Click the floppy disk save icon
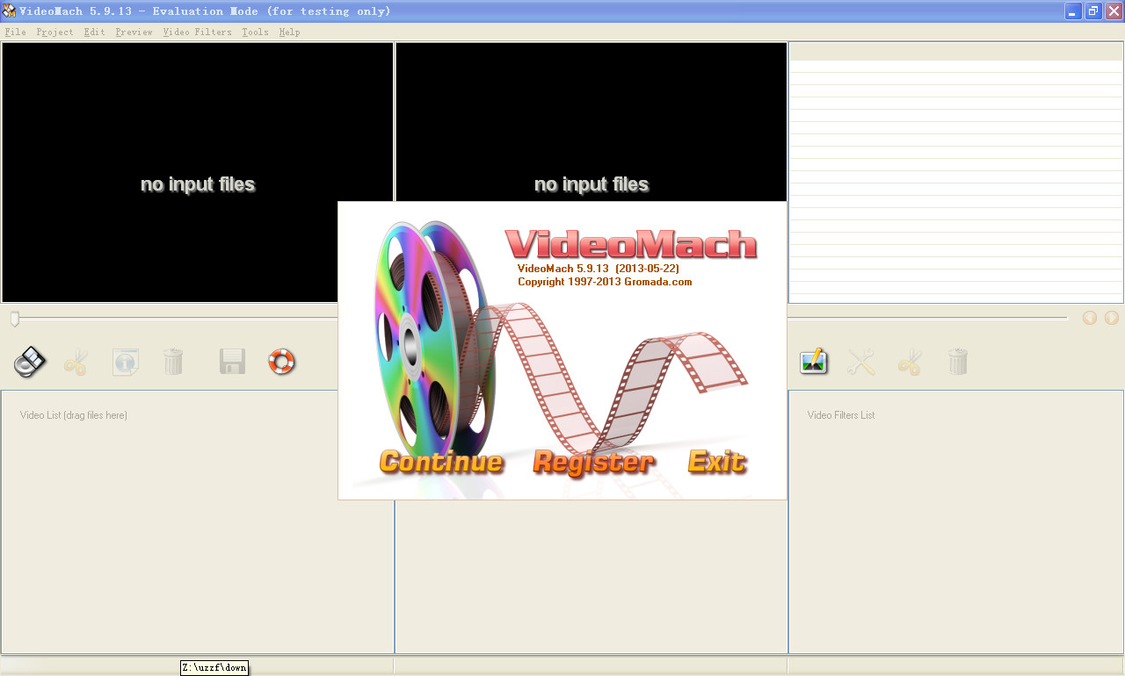 pos(232,362)
